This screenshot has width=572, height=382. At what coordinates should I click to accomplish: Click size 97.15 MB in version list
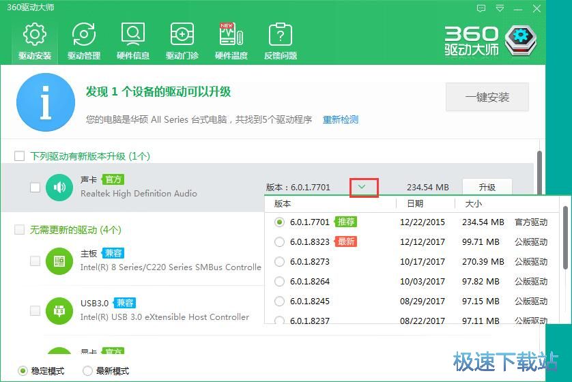click(481, 301)
